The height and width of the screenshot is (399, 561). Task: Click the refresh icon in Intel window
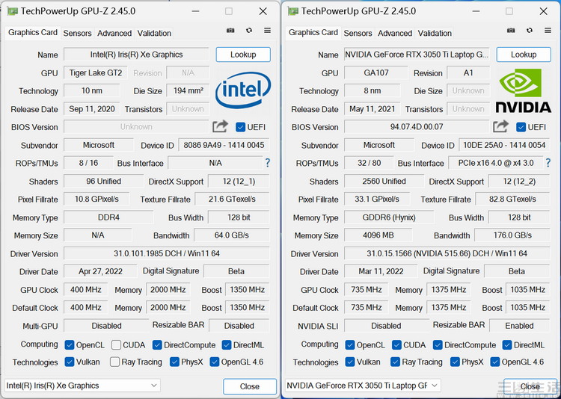(x=248, y=31)
